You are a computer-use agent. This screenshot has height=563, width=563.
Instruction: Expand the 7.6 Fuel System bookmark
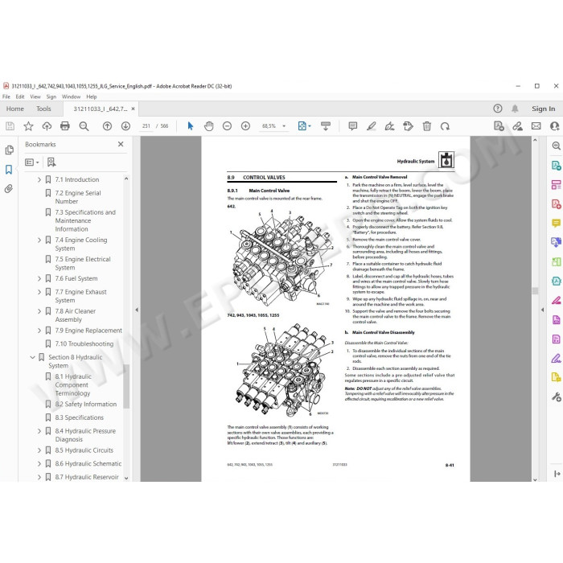tap(39, 278)
